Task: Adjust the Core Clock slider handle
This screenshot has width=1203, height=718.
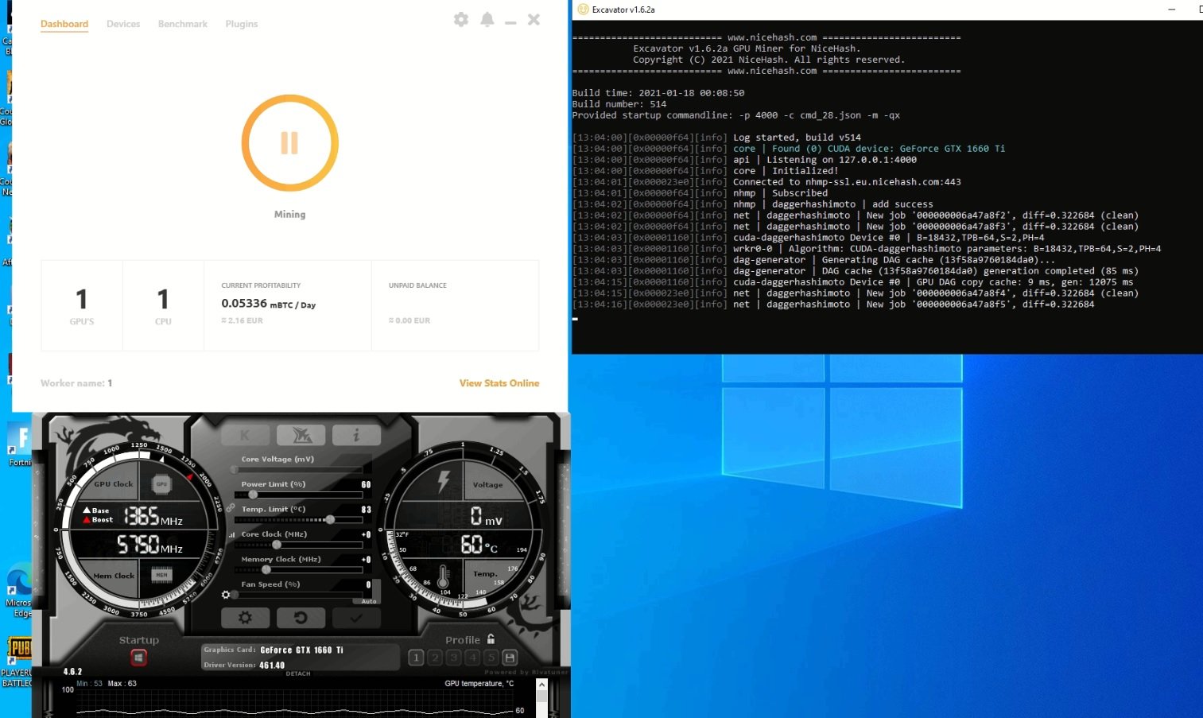Action: pos(277,545)
